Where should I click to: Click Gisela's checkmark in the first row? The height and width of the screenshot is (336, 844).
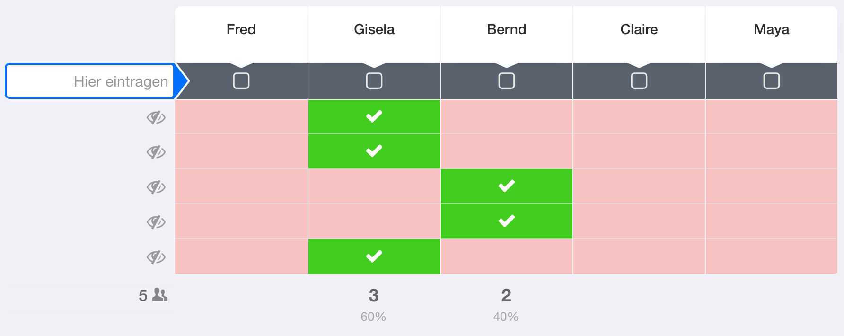374,116
